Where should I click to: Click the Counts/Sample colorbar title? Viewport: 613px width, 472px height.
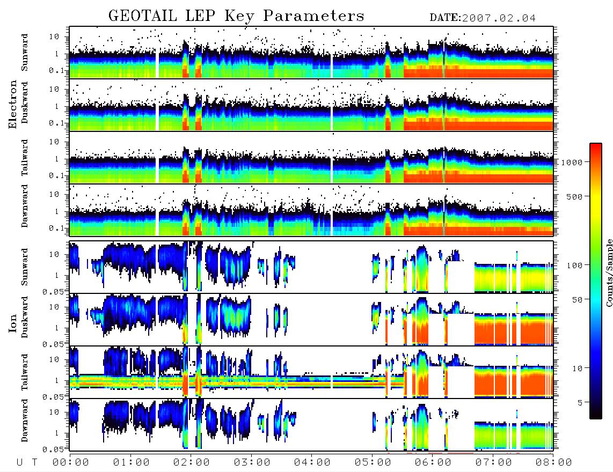click(x=609, y=272)
